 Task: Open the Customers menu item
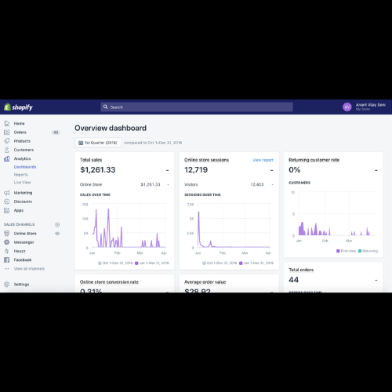coord(24,150)
